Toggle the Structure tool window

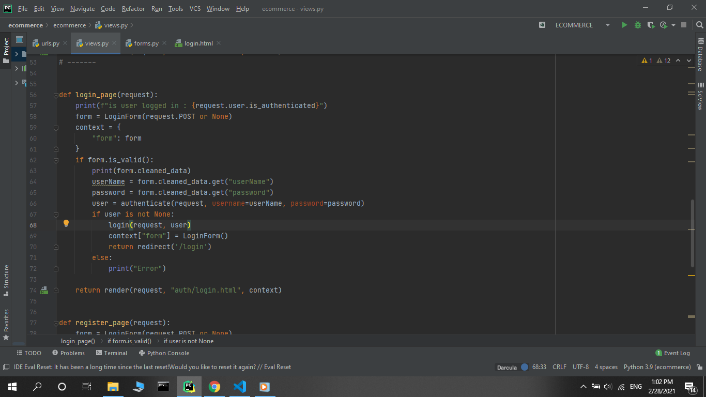pos(6,280)
